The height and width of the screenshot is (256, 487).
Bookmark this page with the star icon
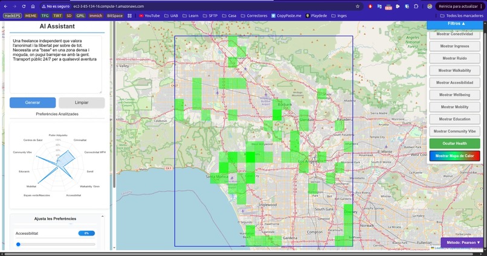tap(358, 6)
